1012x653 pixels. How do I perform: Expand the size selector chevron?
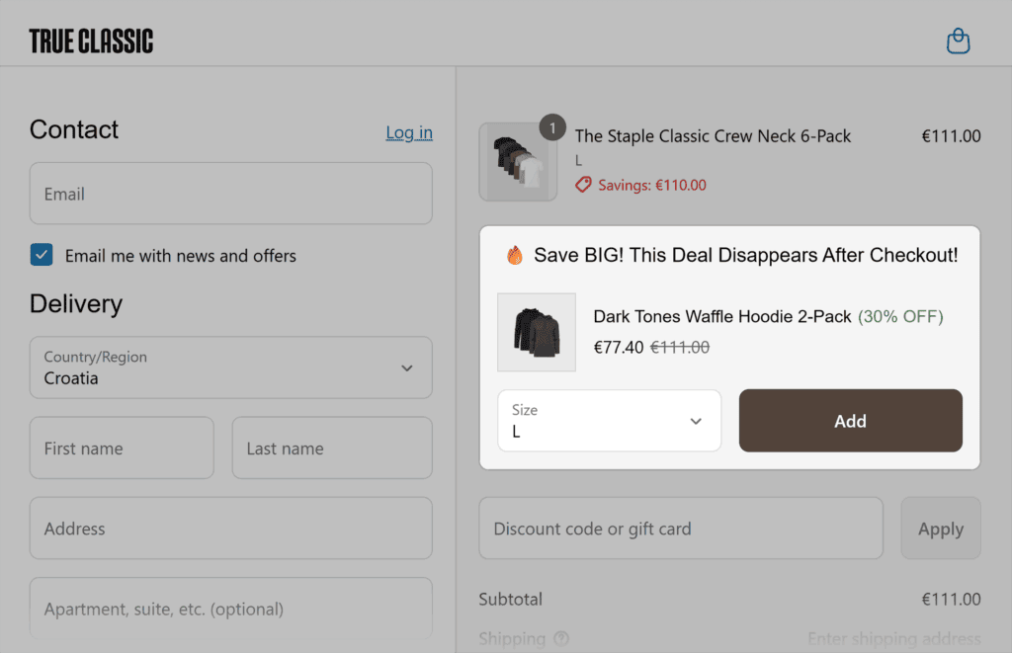click(695, 420)
